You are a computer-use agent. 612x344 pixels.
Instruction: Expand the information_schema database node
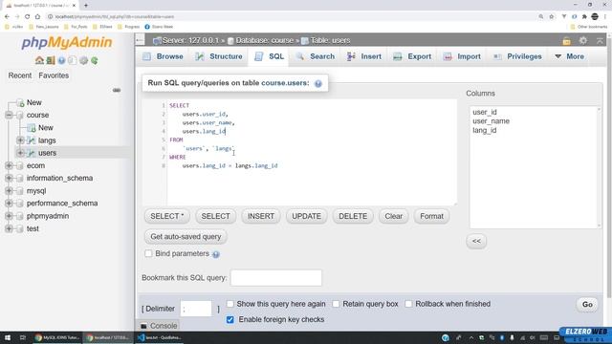click(9, 178)
